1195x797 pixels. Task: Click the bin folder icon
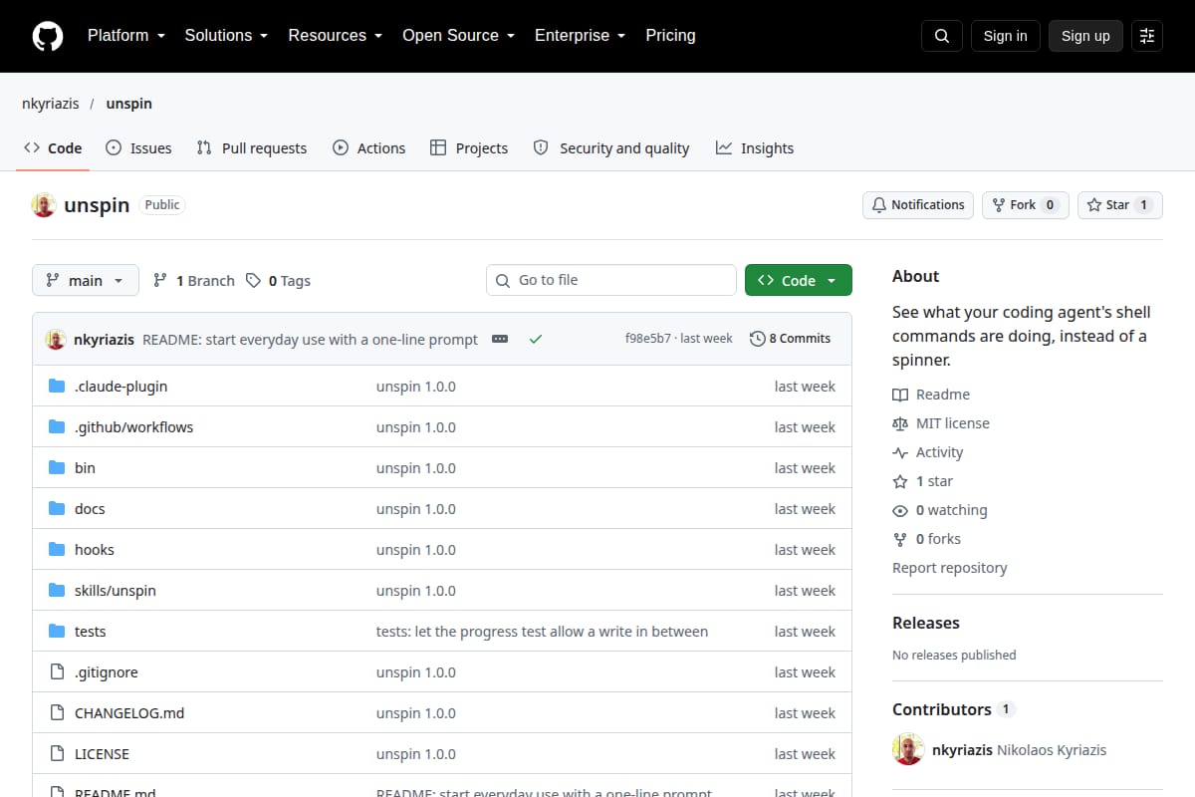(x=57, y=468)
